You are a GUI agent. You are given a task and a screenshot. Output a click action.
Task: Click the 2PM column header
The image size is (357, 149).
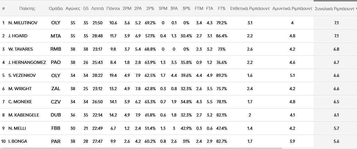pos(127,8)
